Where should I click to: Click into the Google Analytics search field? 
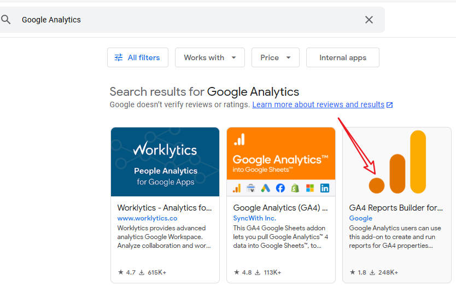tap(186, 20)
